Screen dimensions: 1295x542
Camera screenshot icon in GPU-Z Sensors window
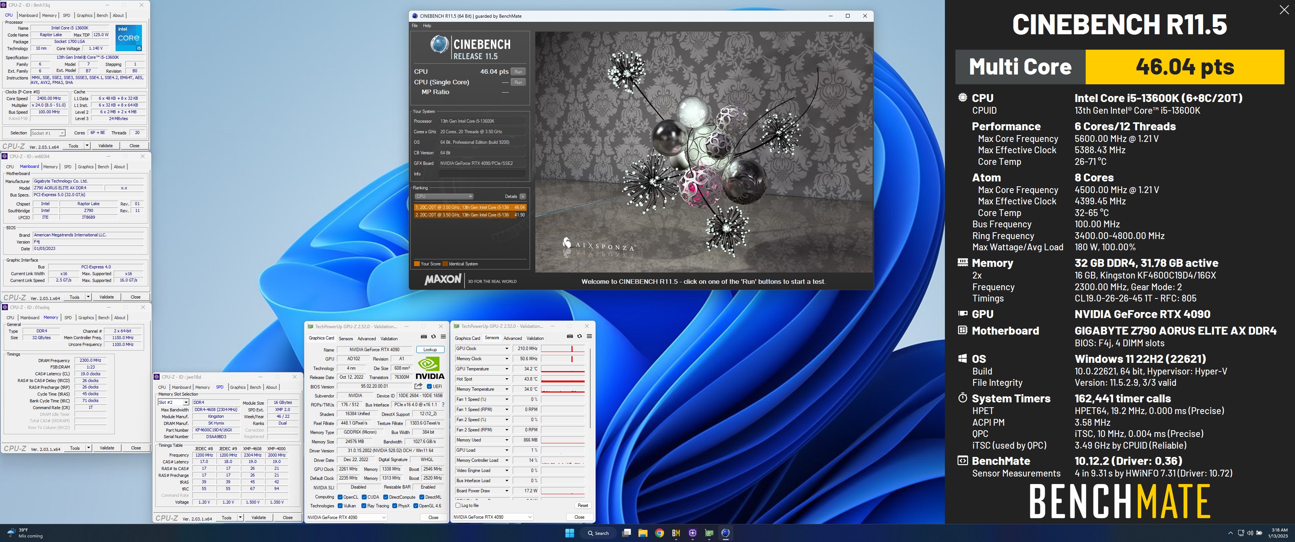tap(570, 336)
